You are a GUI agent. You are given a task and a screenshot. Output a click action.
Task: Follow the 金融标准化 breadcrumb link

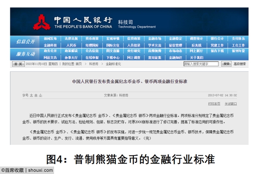(x=113, y=64)
